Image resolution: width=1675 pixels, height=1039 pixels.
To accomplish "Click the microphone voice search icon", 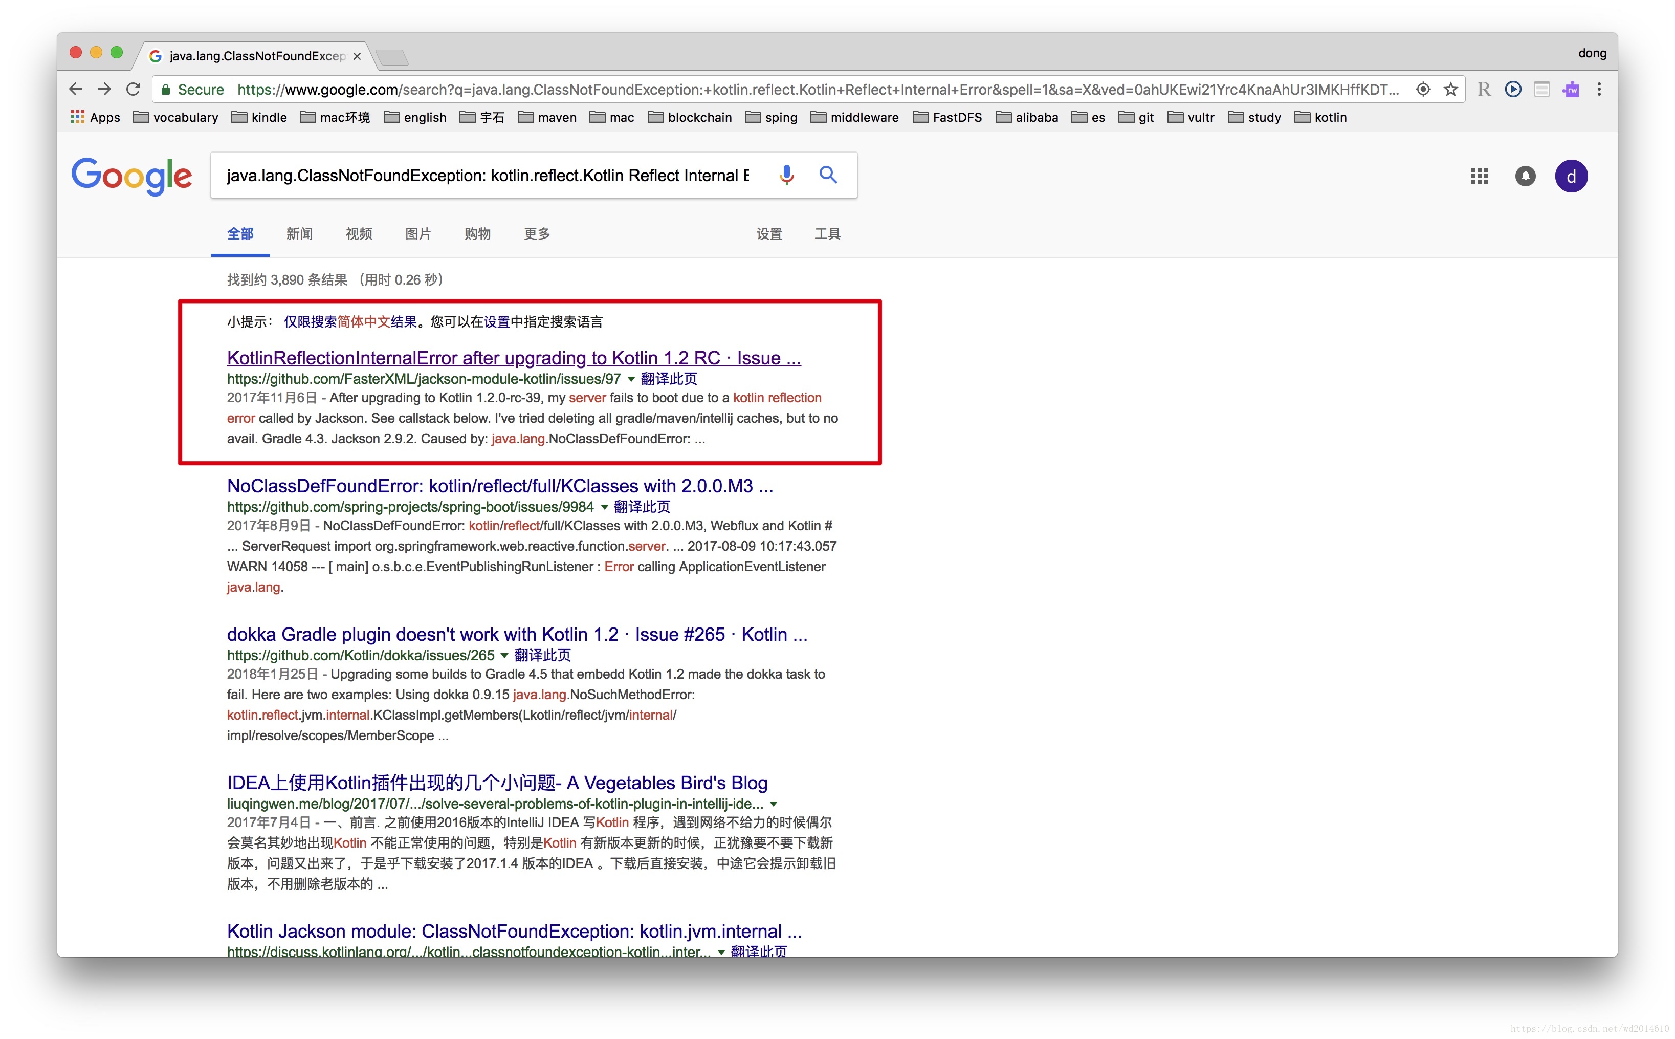I will [786, 175].
